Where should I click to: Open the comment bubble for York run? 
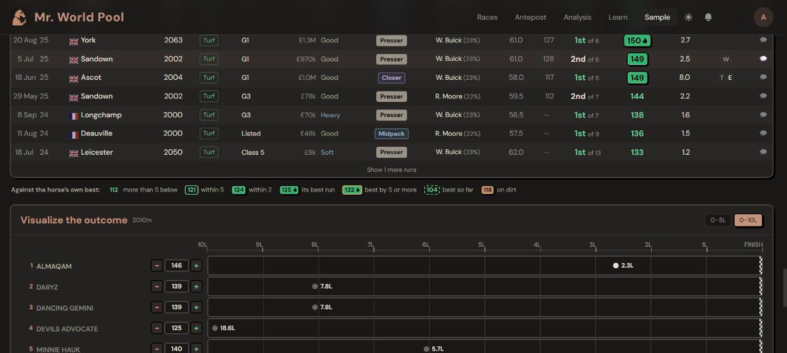(763, 40)
